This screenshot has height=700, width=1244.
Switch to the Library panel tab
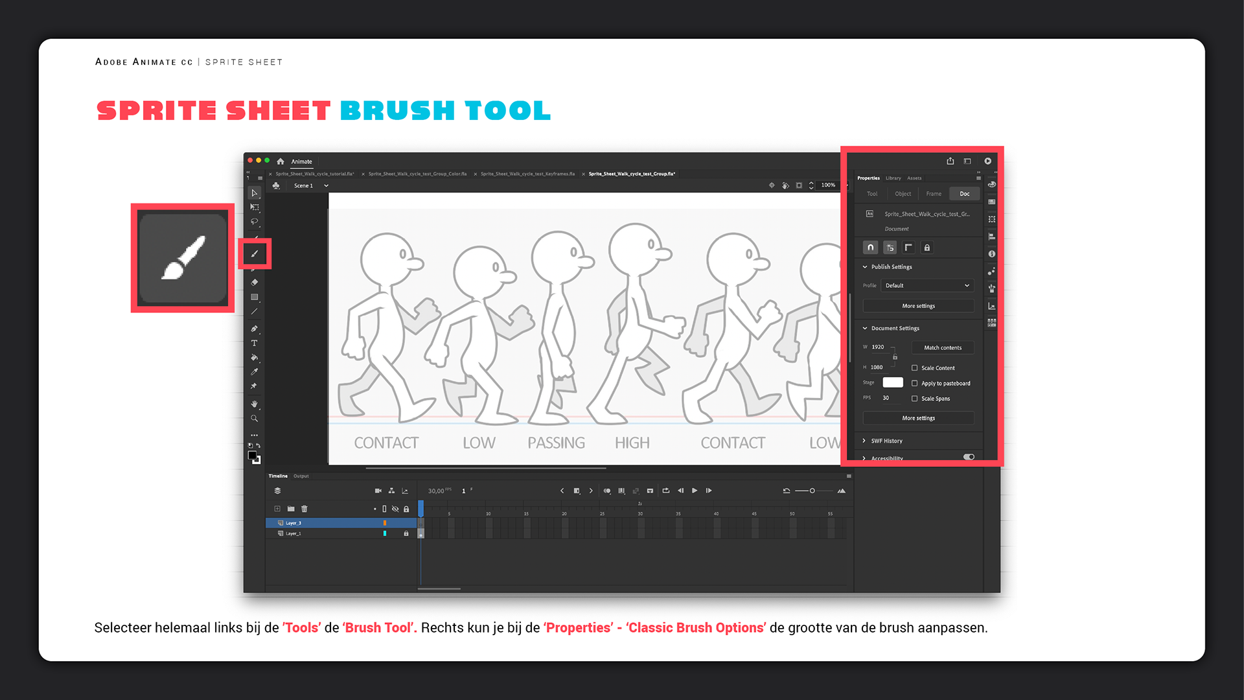[893, 178]
